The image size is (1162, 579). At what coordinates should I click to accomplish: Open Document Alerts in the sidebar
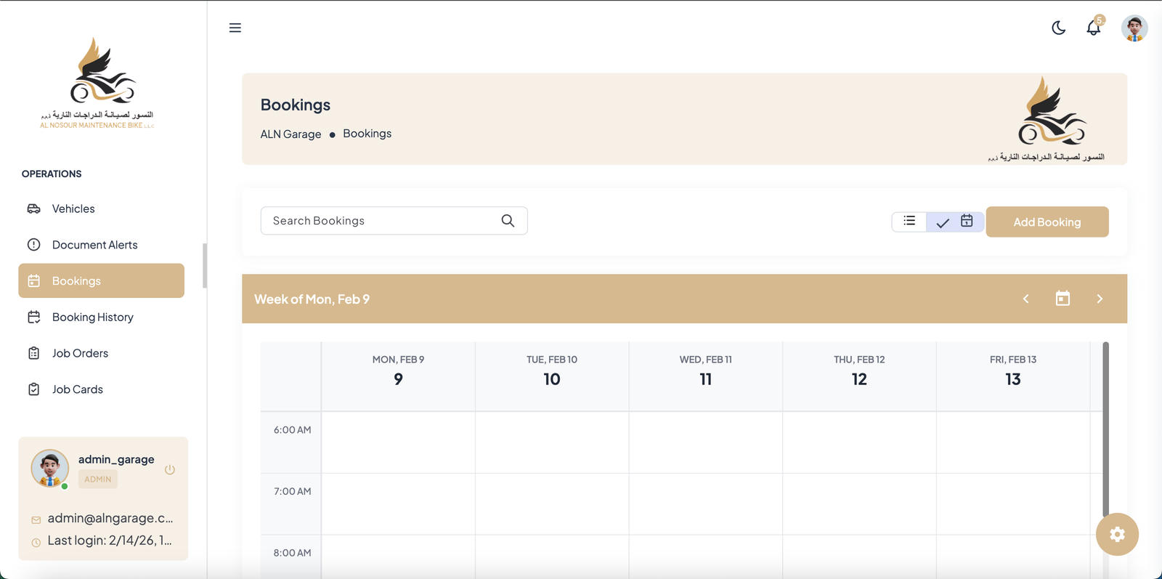[x=94, y=245]
